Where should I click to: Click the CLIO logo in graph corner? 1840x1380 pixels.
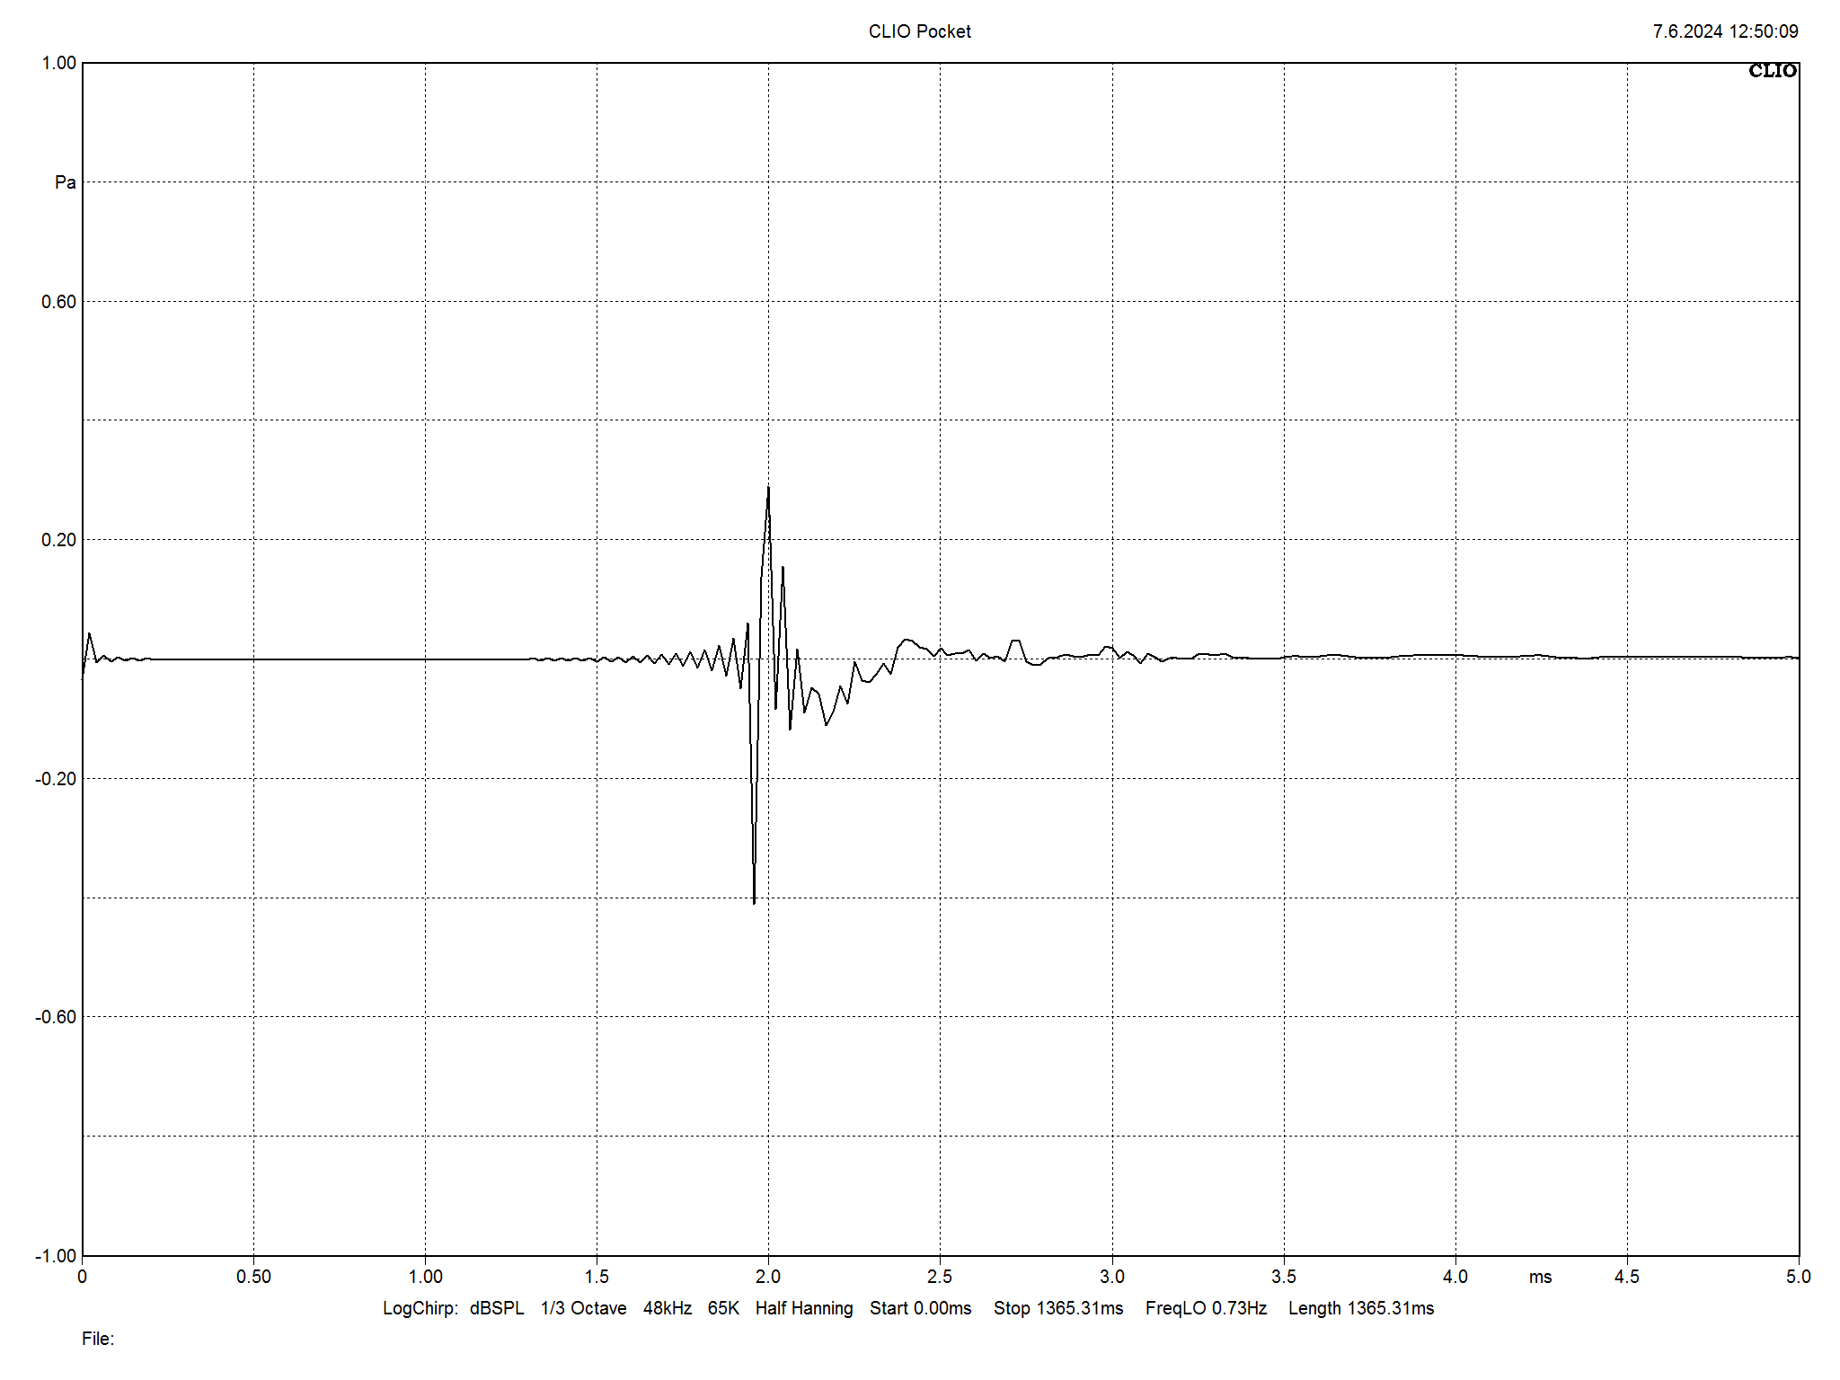pyautogui.click(x=1772, y=71)
